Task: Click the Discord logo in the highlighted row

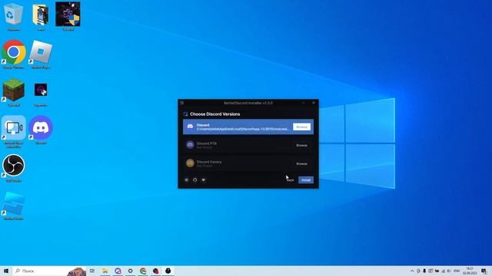Action: pyautogui.click(x=190, y=127)
